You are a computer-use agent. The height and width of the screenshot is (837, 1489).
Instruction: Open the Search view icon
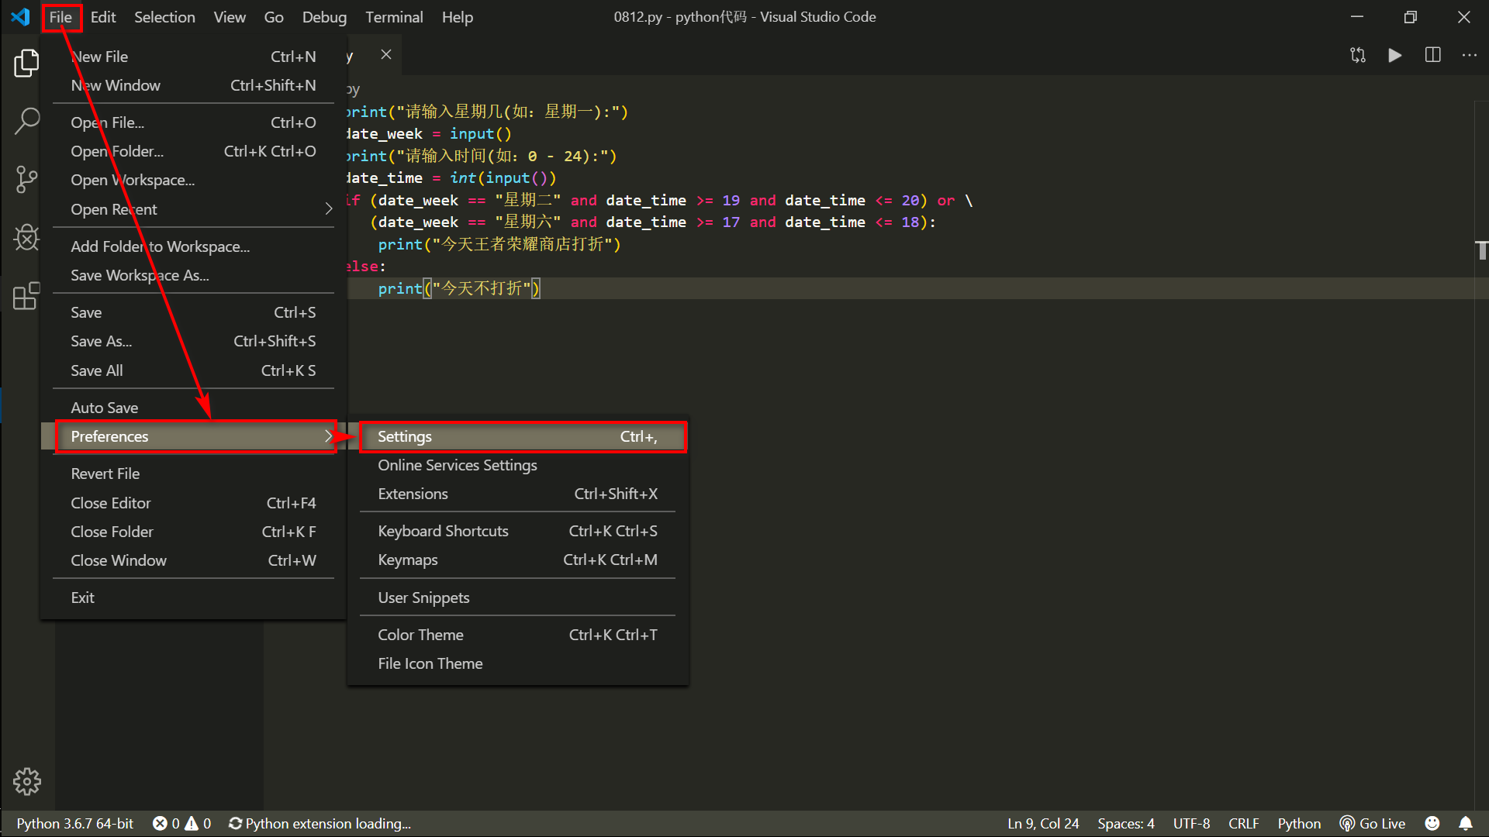point(26,121)
